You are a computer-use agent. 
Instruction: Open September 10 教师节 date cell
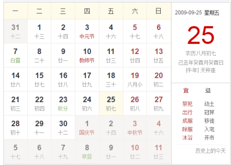(87, 55)
